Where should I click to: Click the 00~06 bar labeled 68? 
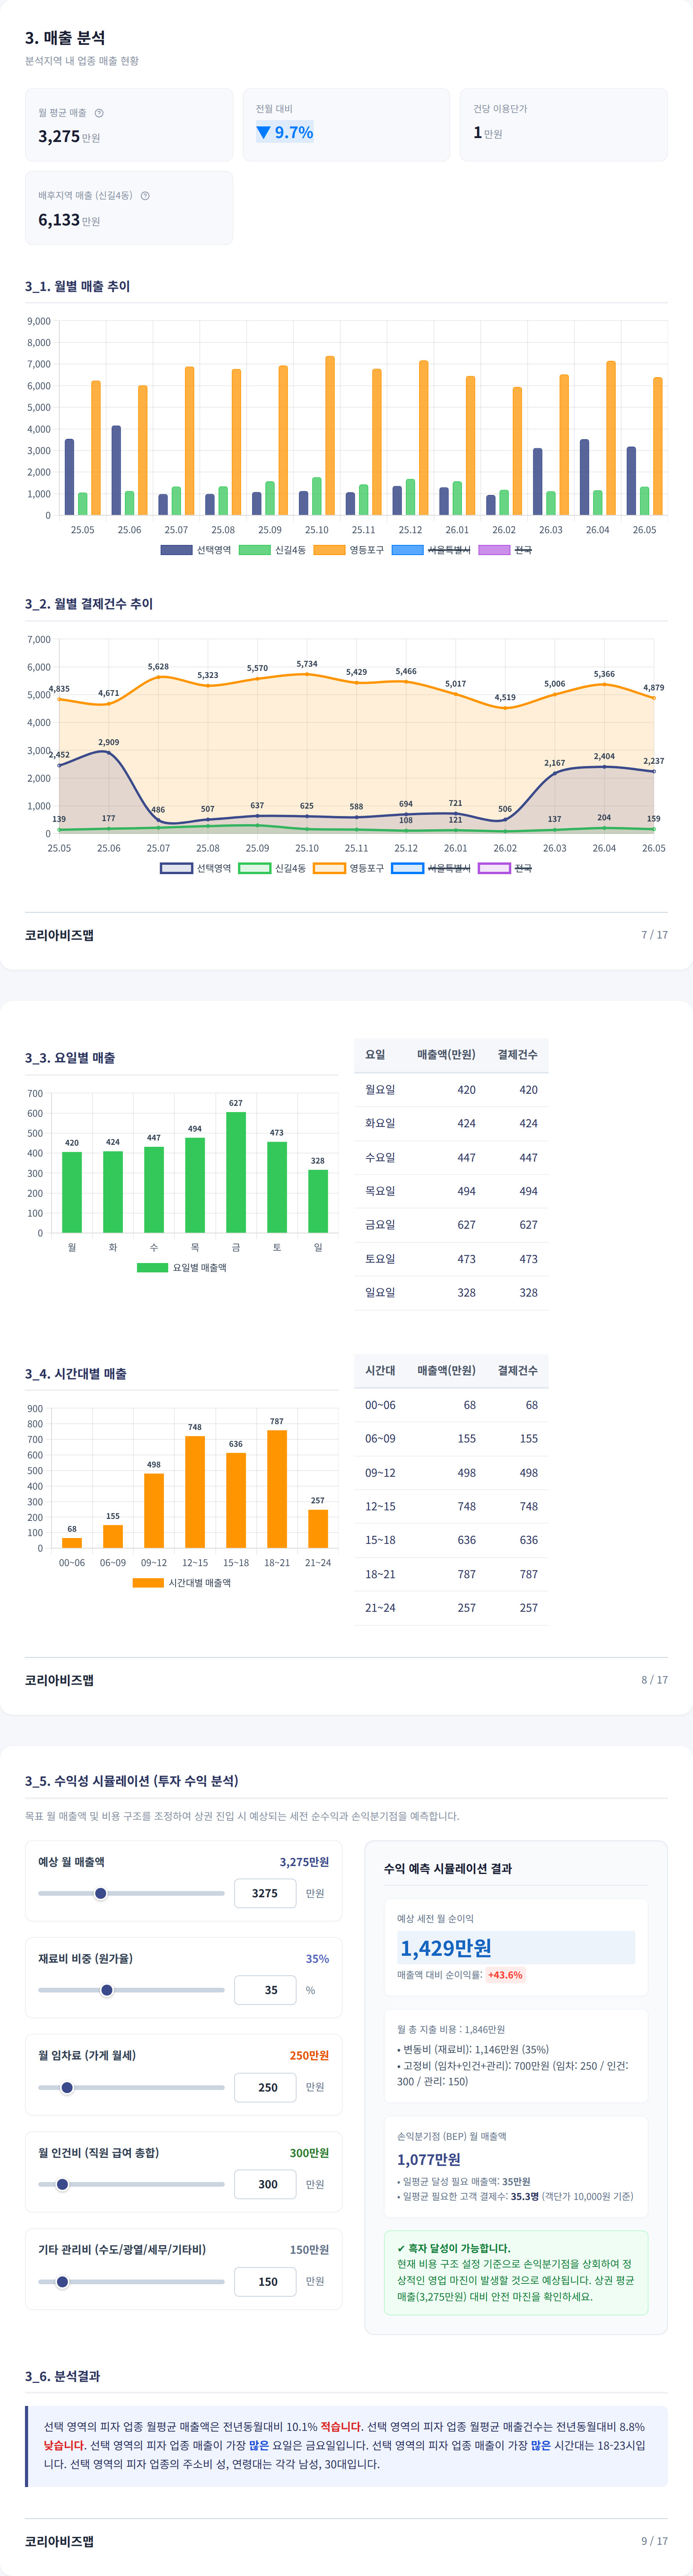(x=72, y=1543)
